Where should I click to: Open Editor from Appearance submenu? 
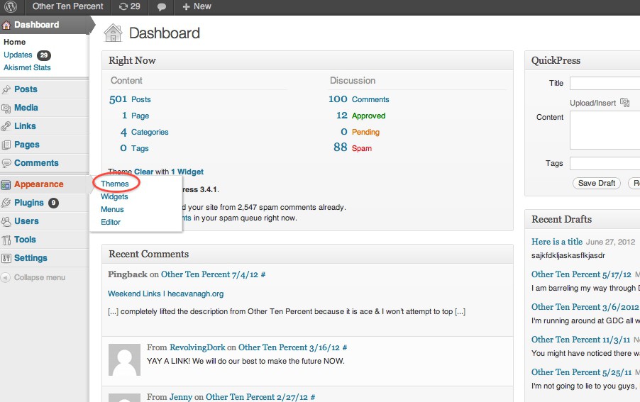pyautogui.click(x=111, y=222)
